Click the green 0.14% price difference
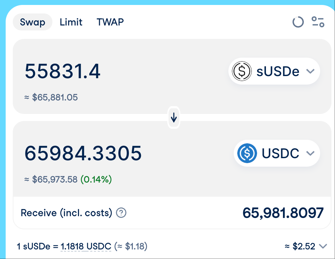The height and width of the screenshot is (259, 335). tap(96, 179)
